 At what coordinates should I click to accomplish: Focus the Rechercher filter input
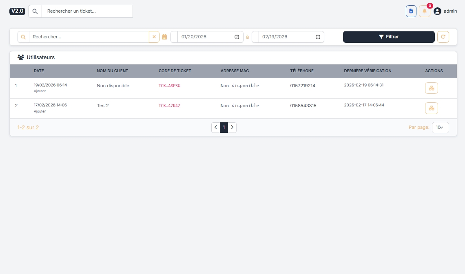[x=89, y=37]
